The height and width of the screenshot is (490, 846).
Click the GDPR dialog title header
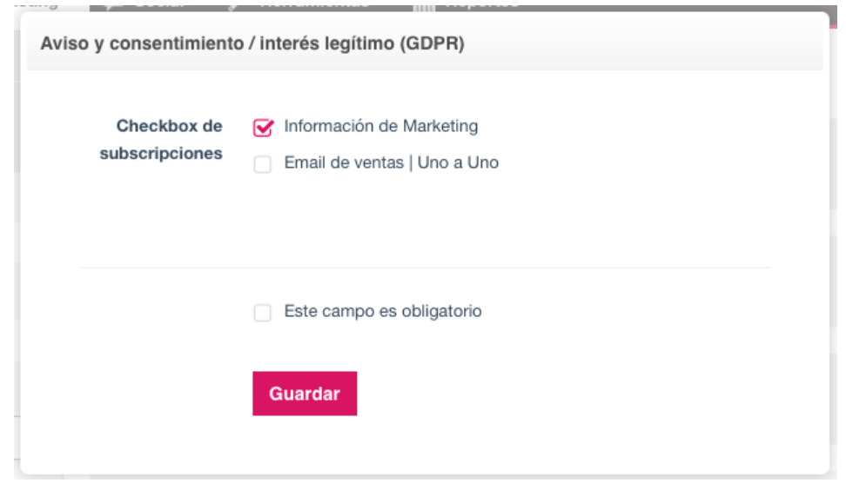tap(252, 43)
